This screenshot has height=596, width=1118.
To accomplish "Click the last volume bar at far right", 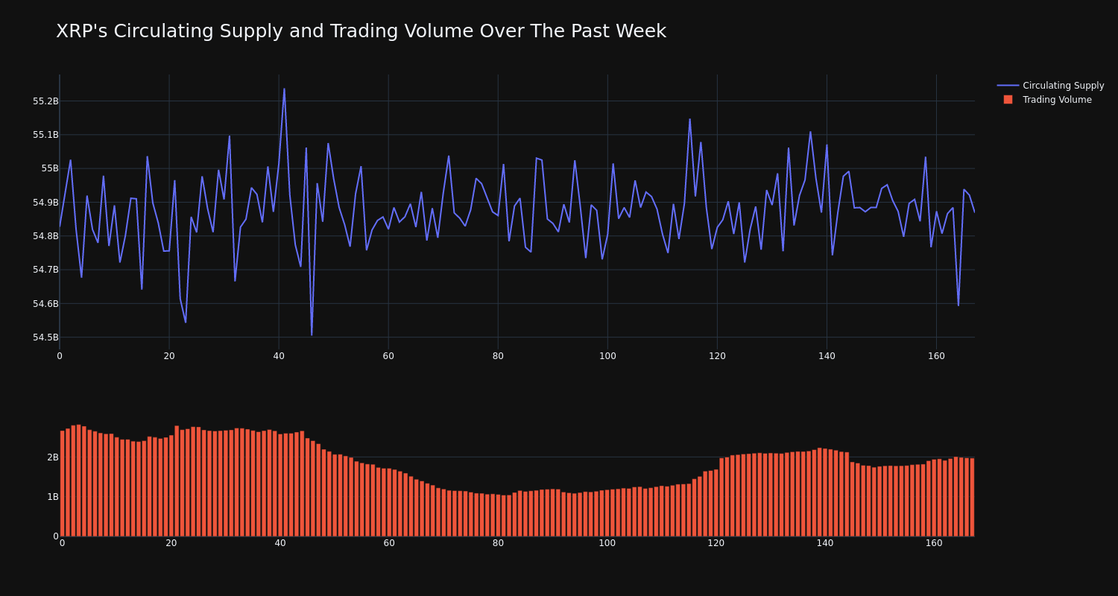I will [972, 497].
